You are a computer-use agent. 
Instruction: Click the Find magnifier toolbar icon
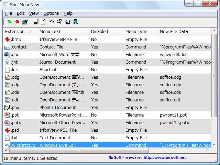click(67, 22)
